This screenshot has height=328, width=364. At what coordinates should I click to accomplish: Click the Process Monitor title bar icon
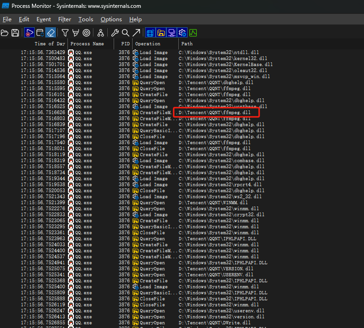(6, 6)
